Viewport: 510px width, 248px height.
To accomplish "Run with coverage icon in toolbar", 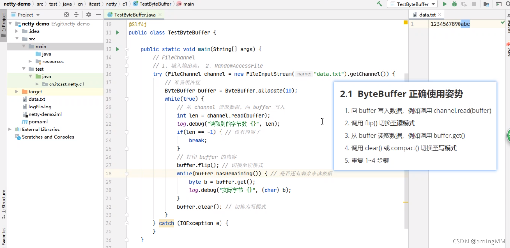I will point(464,4).
